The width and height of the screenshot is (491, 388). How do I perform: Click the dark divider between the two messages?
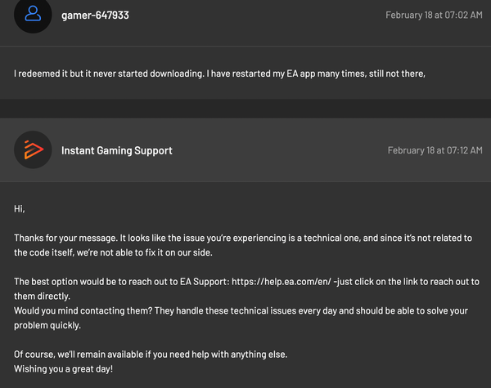pos(245,109)
